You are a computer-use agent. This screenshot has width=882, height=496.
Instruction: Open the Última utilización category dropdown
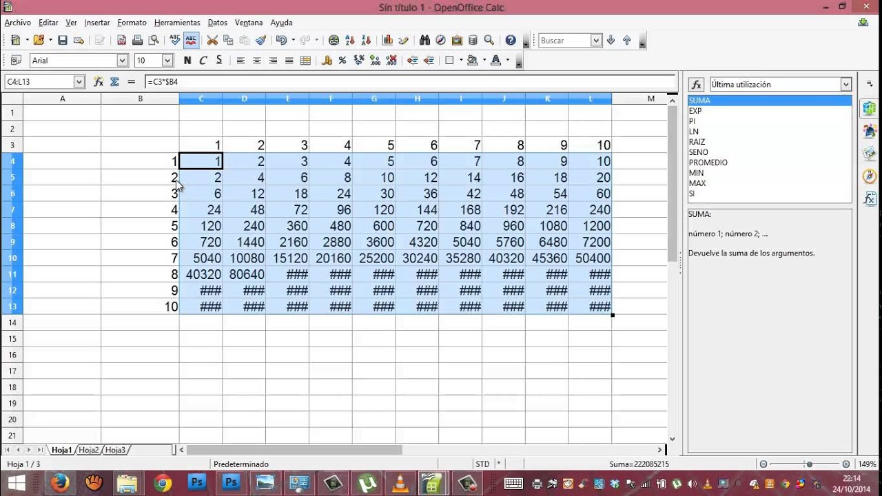coord(846,84)
